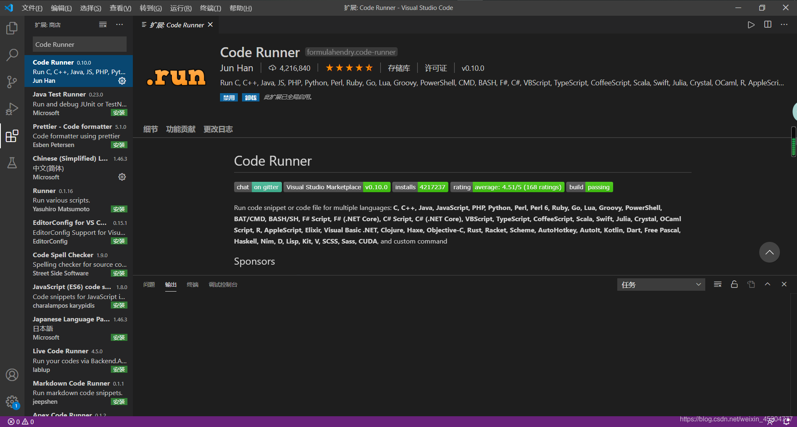
Task: Open the 文件 menu
Action: 32,8
